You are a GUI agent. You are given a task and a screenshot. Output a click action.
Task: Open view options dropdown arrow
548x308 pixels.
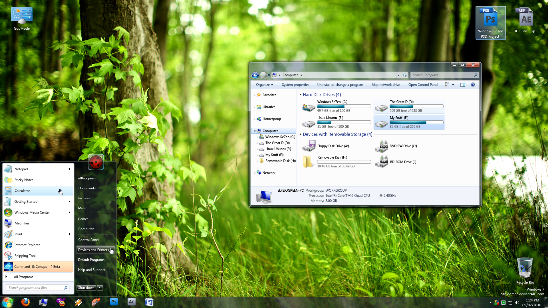click(453, 85)
